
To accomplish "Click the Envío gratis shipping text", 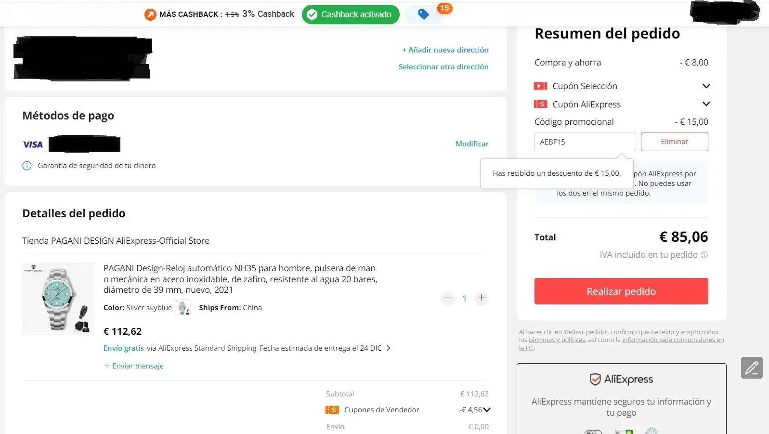I will [x=124, y=348].
